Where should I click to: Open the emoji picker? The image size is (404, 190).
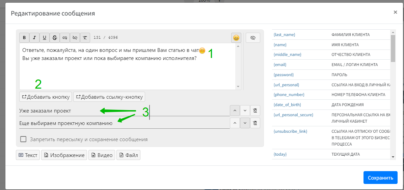click(236, 38)
